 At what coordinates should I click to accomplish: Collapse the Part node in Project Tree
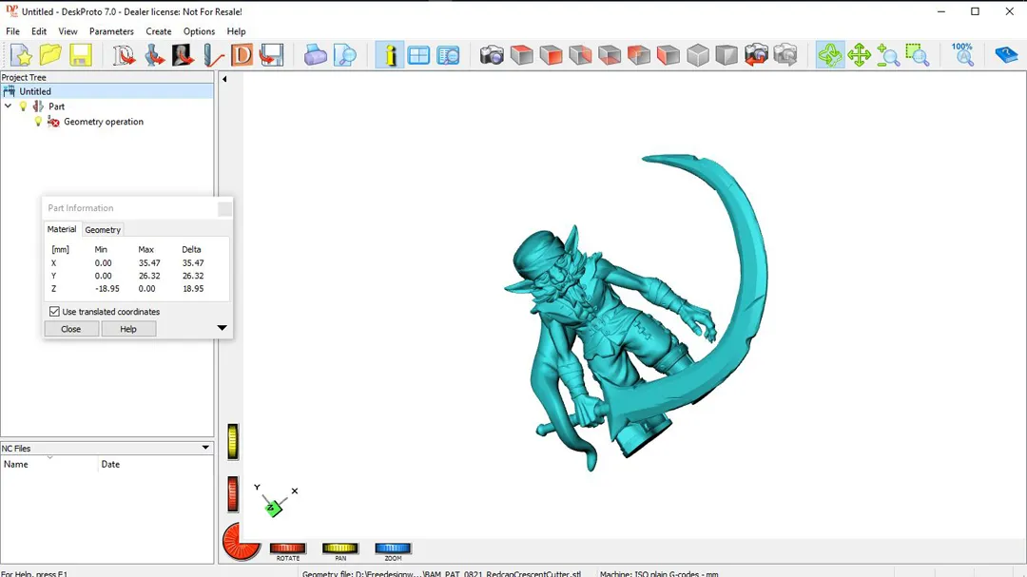(x=8, y=106)
